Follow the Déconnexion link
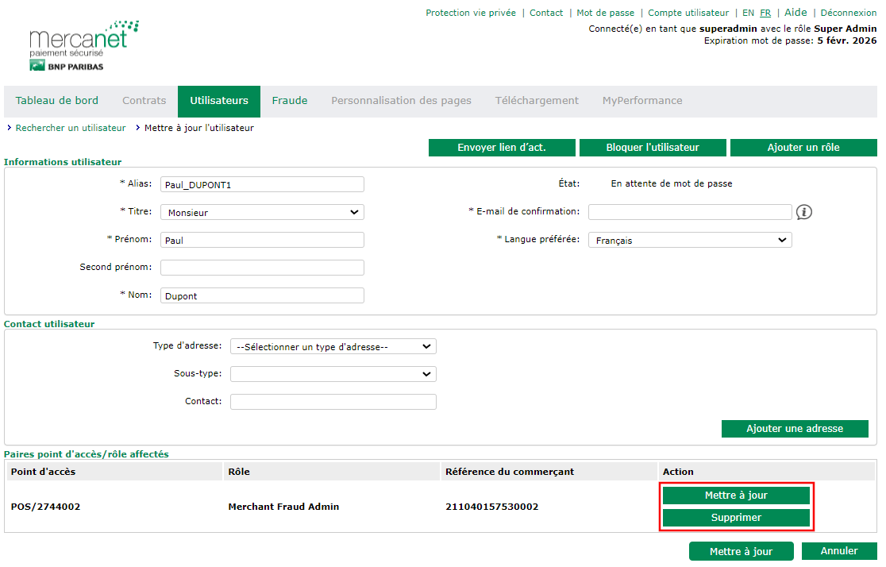886x567 pixels. (848, 13)
